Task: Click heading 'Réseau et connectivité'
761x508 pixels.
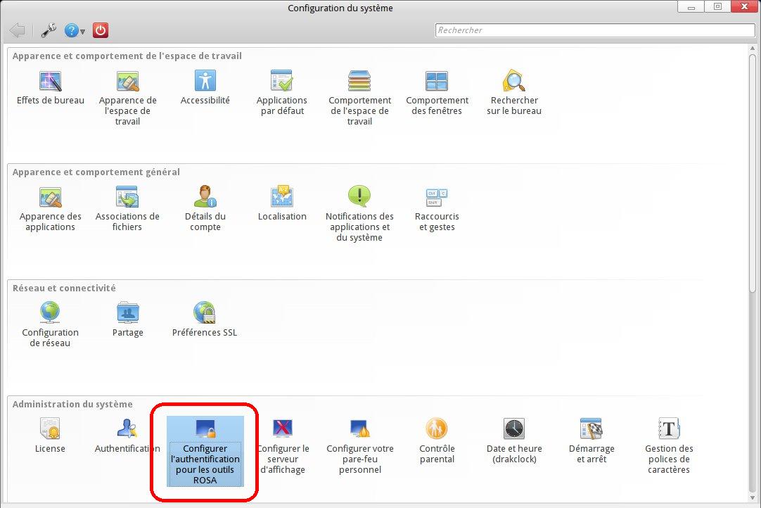Action: coord(64,288)
